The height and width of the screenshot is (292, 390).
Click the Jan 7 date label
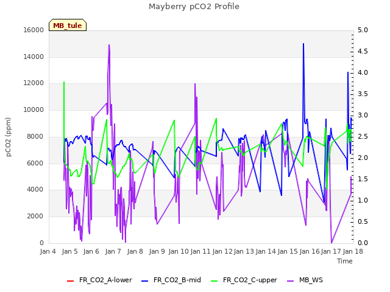(x=113, y=251)
